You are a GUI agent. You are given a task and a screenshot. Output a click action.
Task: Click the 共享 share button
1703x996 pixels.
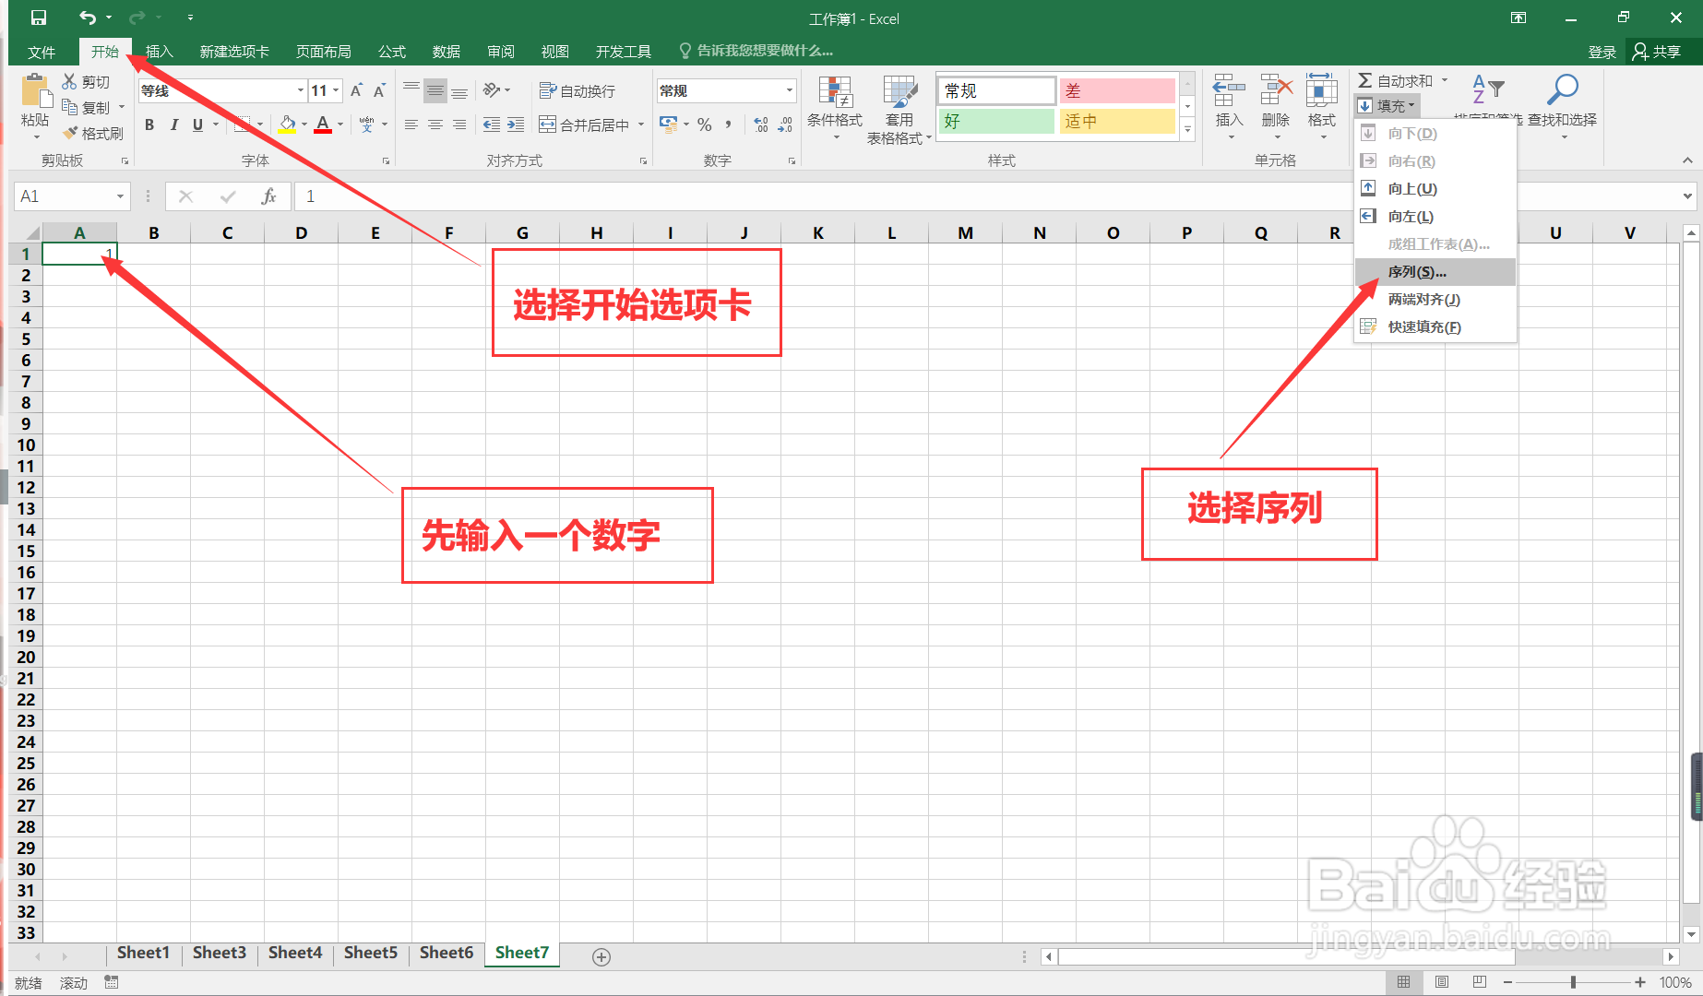click(x=1665, y=51)
